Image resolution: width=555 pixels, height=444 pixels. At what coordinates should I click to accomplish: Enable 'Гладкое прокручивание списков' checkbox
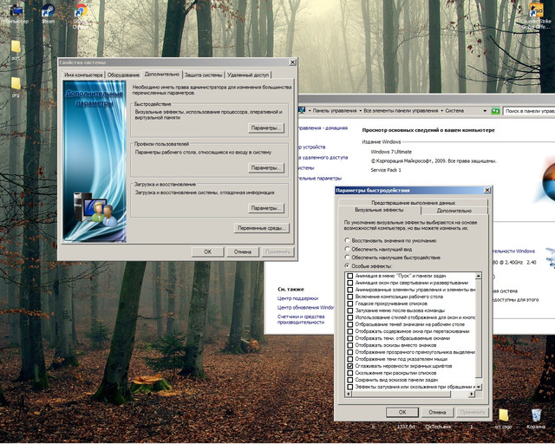(350, 304)
